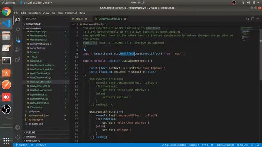Open the Explorer view in activity bar

[x=17, y=20]
